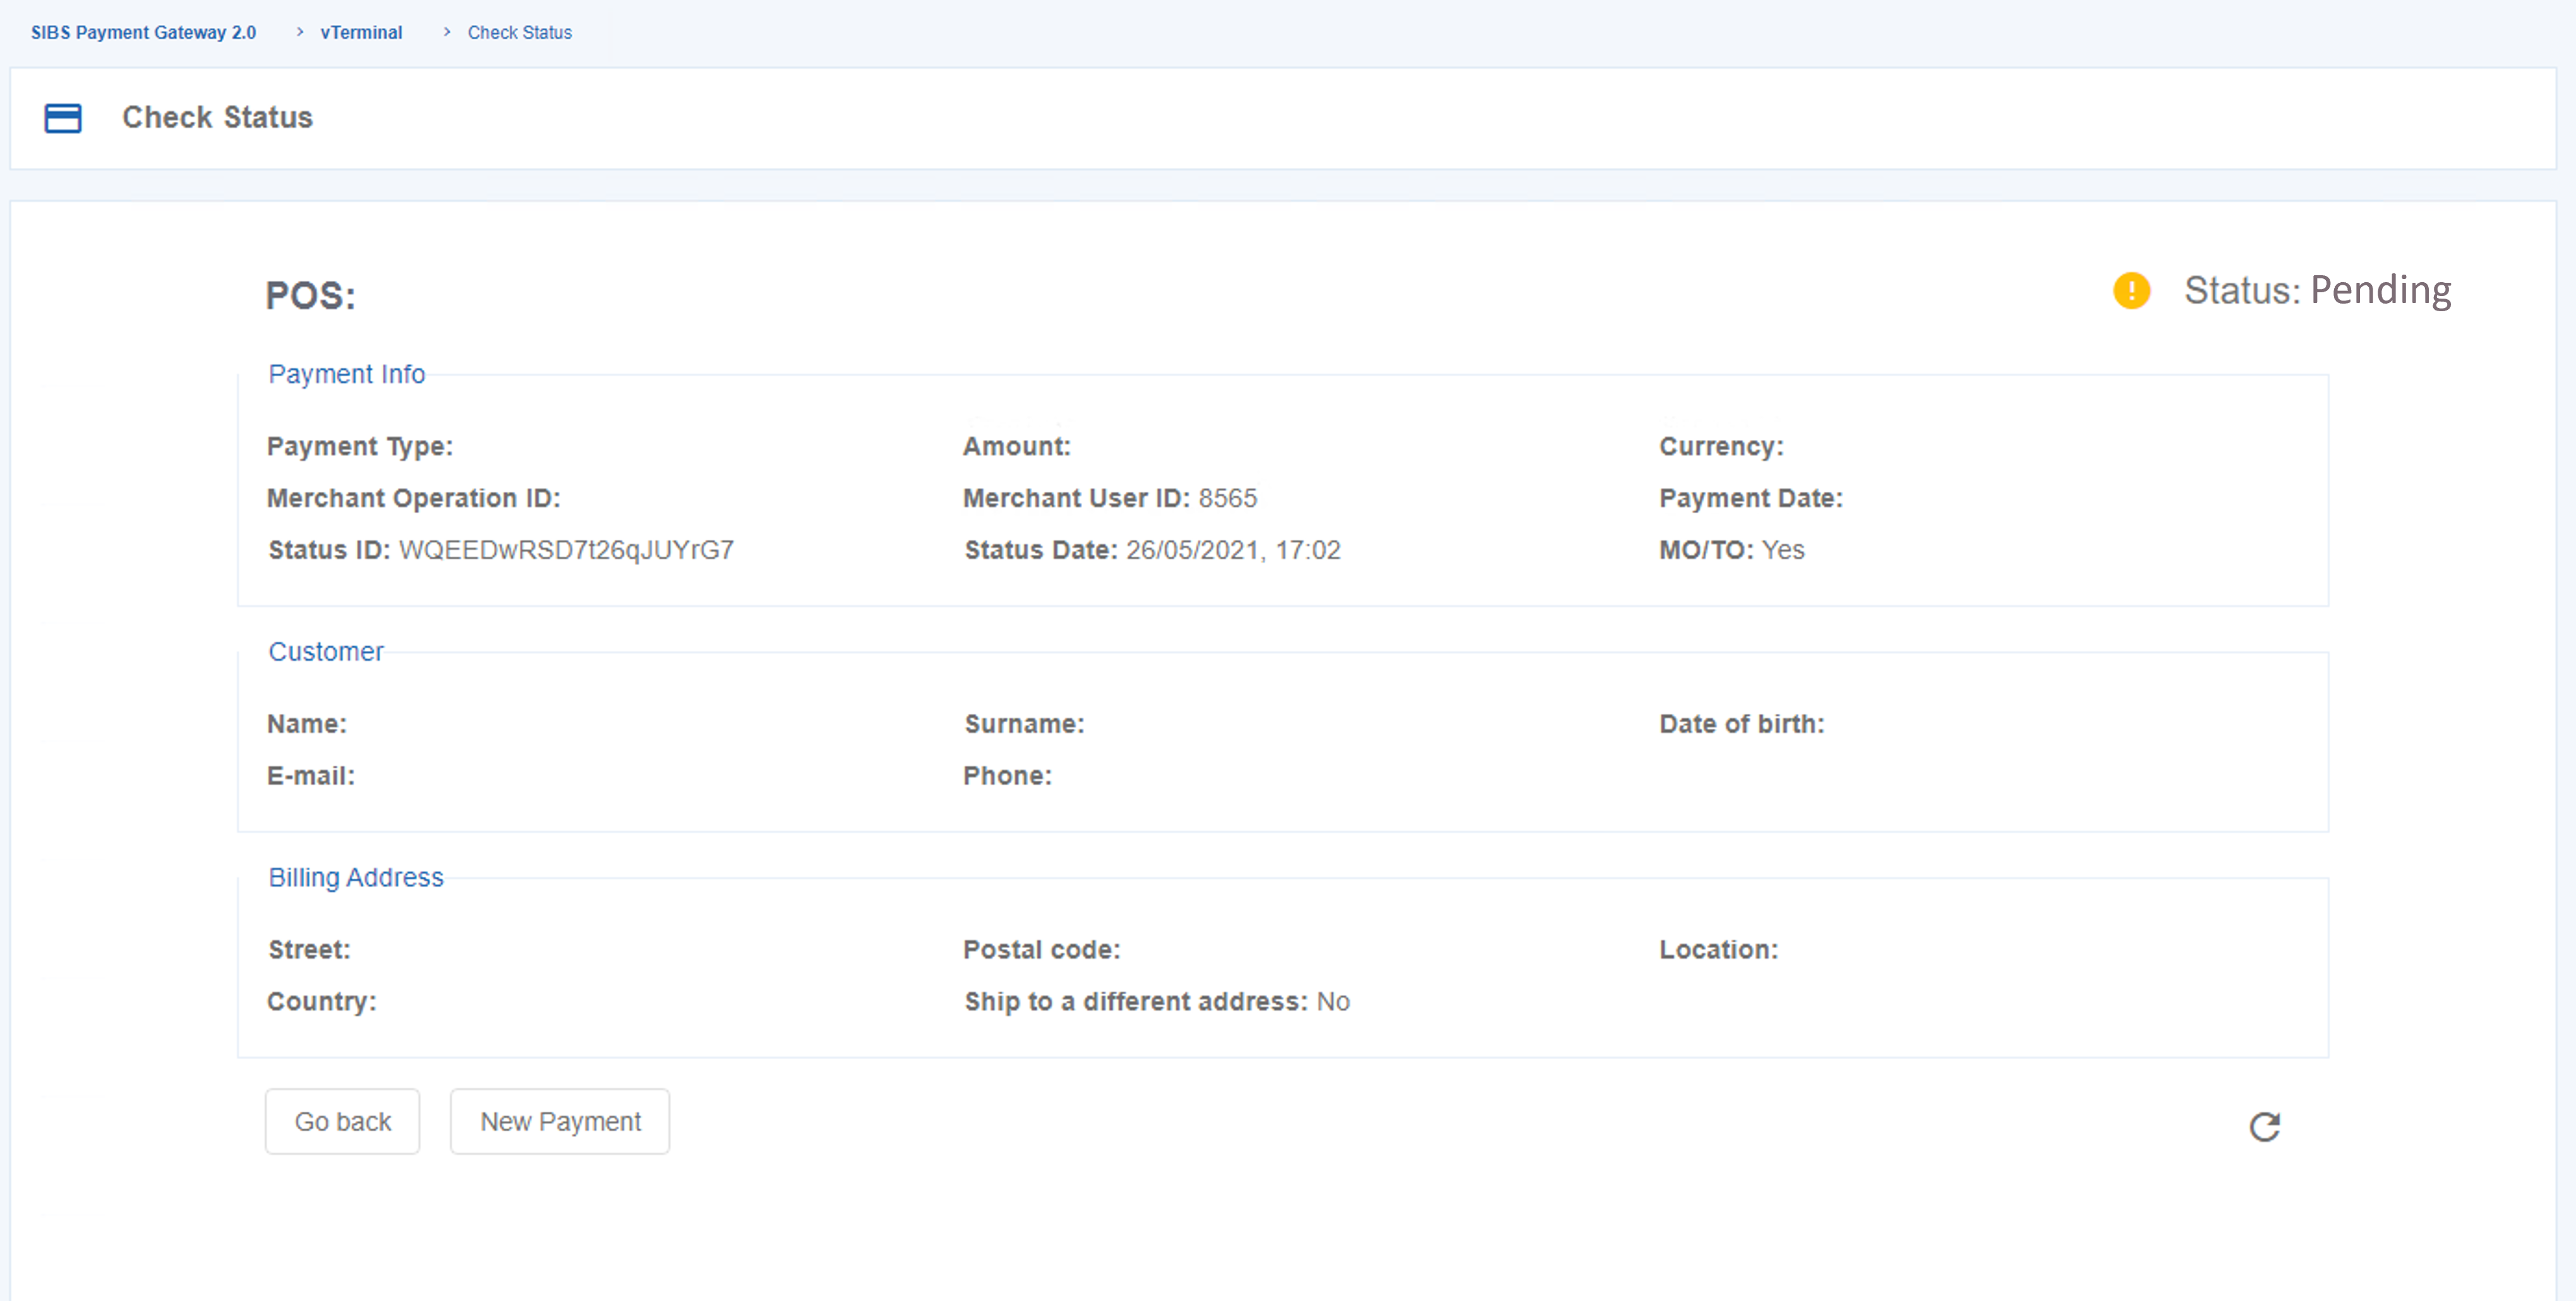
Task: Click the Status: Pending text
Action: pyautogui.click(x=2317, y=290)
